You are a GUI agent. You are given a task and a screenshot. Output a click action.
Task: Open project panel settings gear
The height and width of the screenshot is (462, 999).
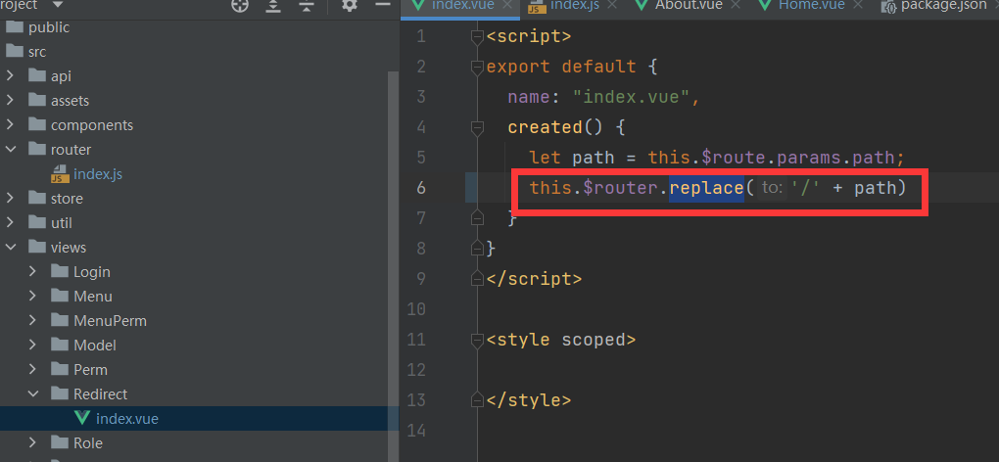(x=349, y=6)
